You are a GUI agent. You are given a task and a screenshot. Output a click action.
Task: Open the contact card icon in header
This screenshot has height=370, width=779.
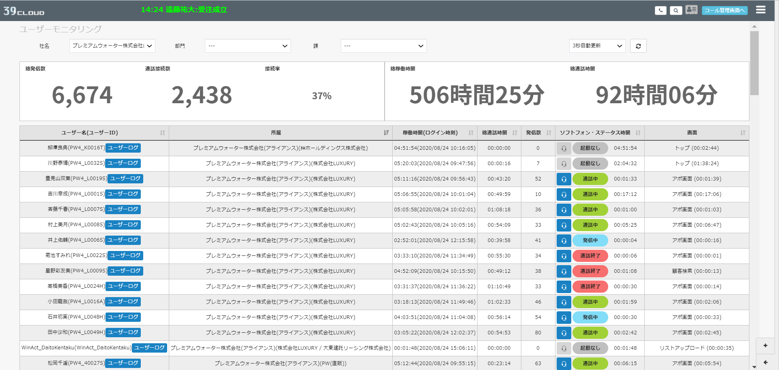pyautogui.click(x=691, y=10)
